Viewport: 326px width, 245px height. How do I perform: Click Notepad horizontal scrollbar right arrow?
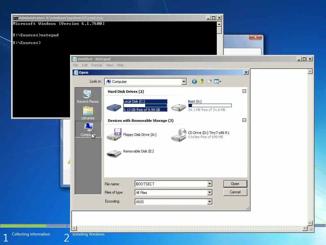305,228
